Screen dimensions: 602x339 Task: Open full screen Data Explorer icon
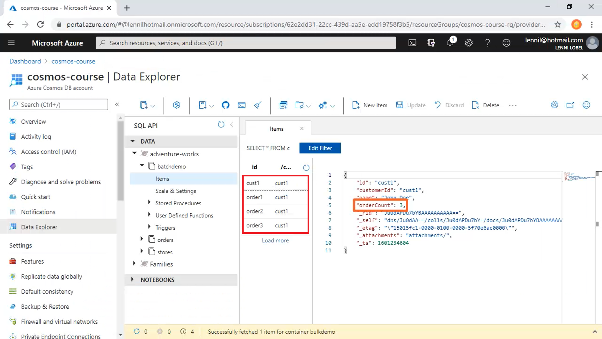coord(570,105)
